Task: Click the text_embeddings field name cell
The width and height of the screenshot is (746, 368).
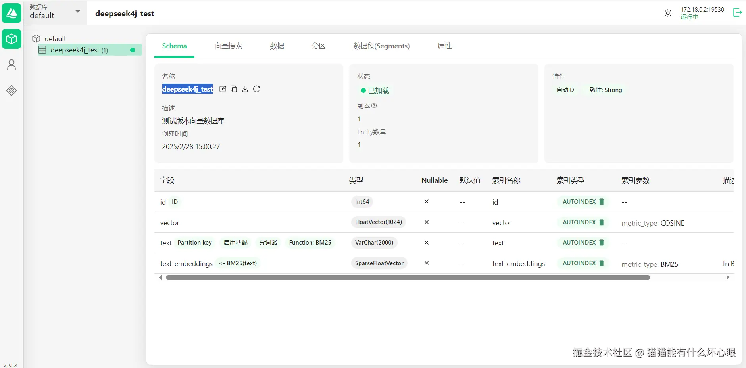Action: tap(186, 264)
